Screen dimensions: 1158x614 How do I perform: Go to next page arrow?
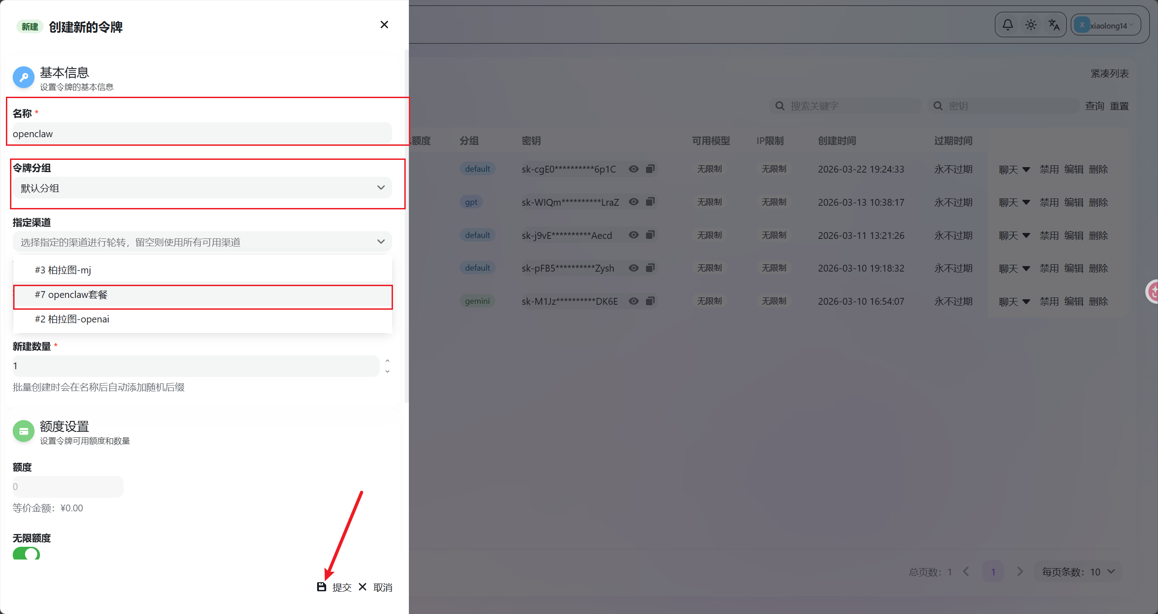(1020, 572)
